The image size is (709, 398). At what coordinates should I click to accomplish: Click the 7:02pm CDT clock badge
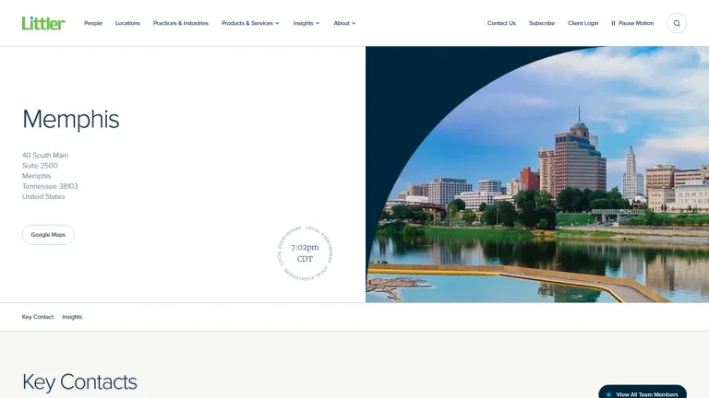click(305, 253)
